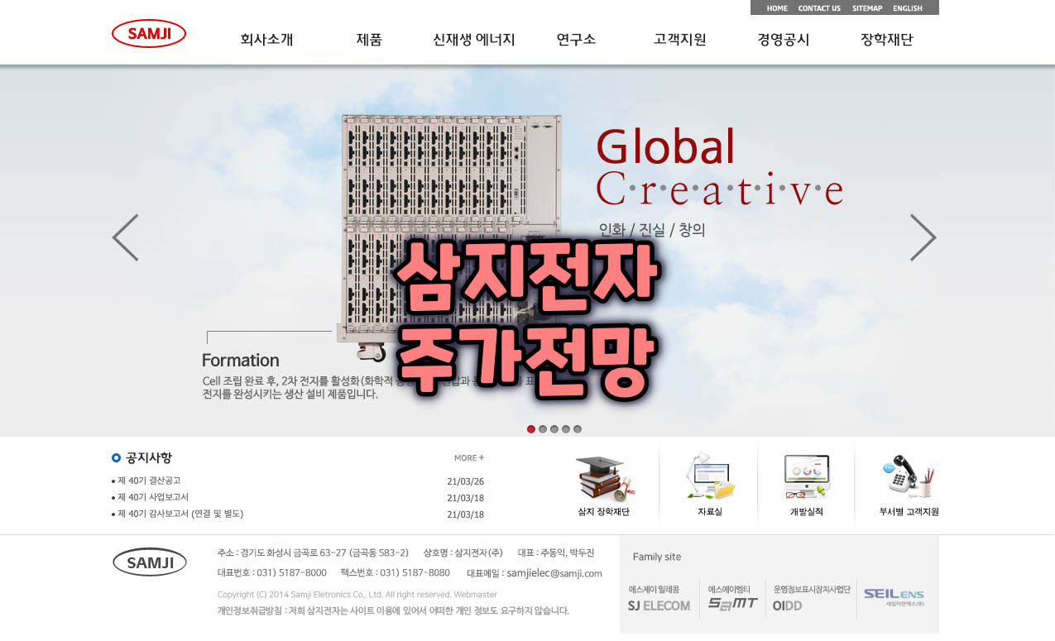Open the 부서별 고객지원 telephone icon
Screen dimensions: 1055x641
click(x=909, y=476)
